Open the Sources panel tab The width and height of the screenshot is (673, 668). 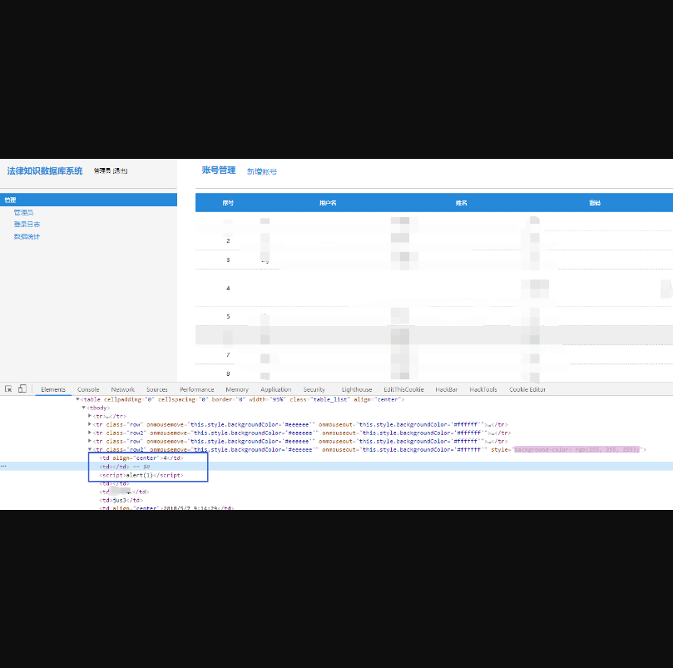157,389
